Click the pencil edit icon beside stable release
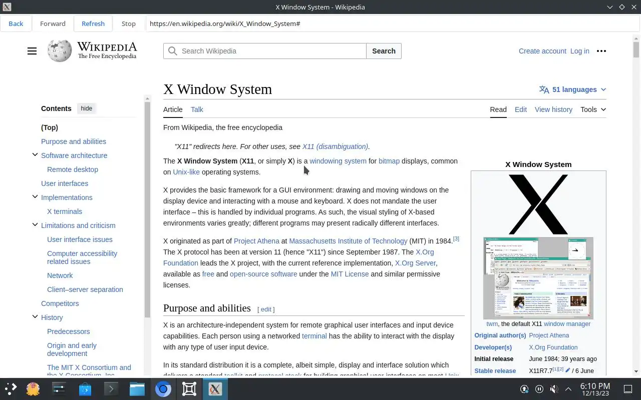The height and width of the screenshot is (400, 641). 568,370
